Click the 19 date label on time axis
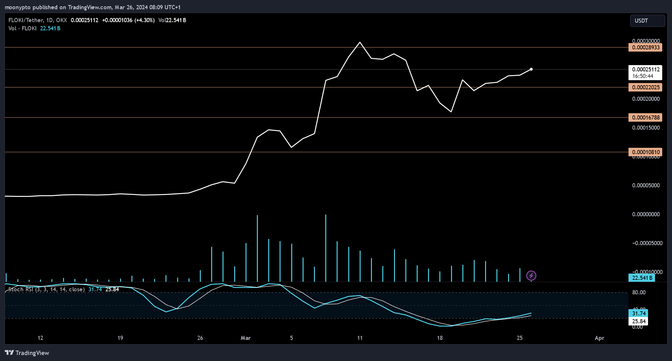Viewport: 672px width, 361px height. coord(120,338)
